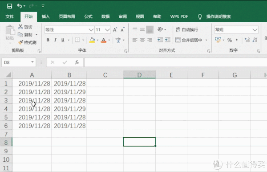The width and height of the screenshot is (267, 172).
Task: Click the Undo arrow icon
Action: point(20,6)
